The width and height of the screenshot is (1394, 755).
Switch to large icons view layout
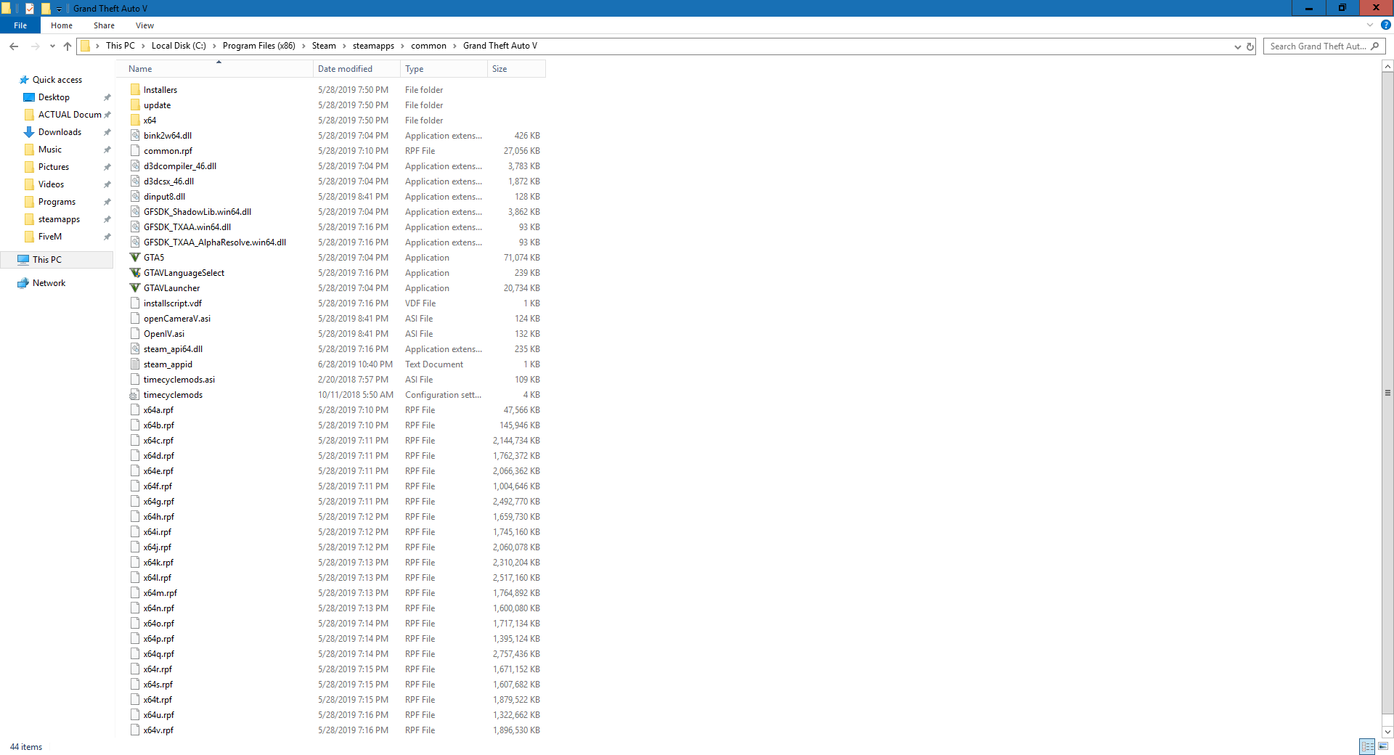tap(1383, 746)
